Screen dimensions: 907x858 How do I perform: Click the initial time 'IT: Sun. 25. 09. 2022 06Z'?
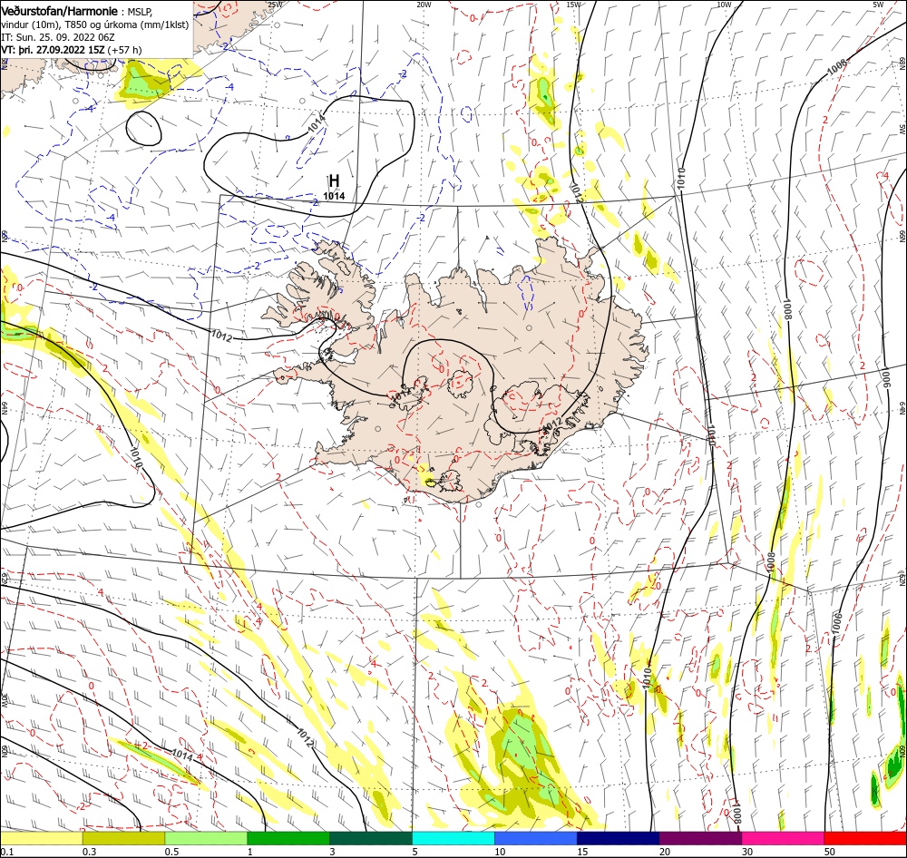[x=58, y=37]
